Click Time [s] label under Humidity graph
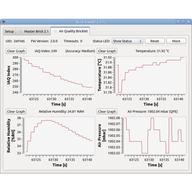The height and width of the screenshot is (192, 192). pyautogui.click(x=60, y=165)
